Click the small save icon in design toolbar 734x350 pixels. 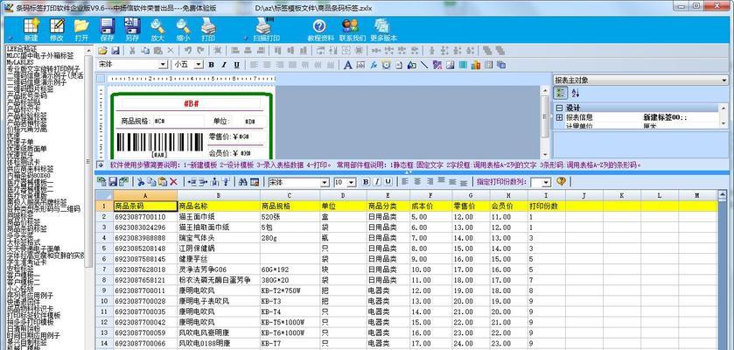pyautogui.click(x=115, y=51)
